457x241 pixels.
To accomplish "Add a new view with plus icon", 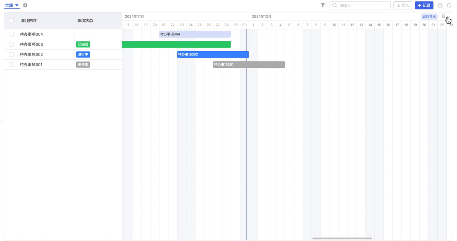I will click(x=25, y=5).
